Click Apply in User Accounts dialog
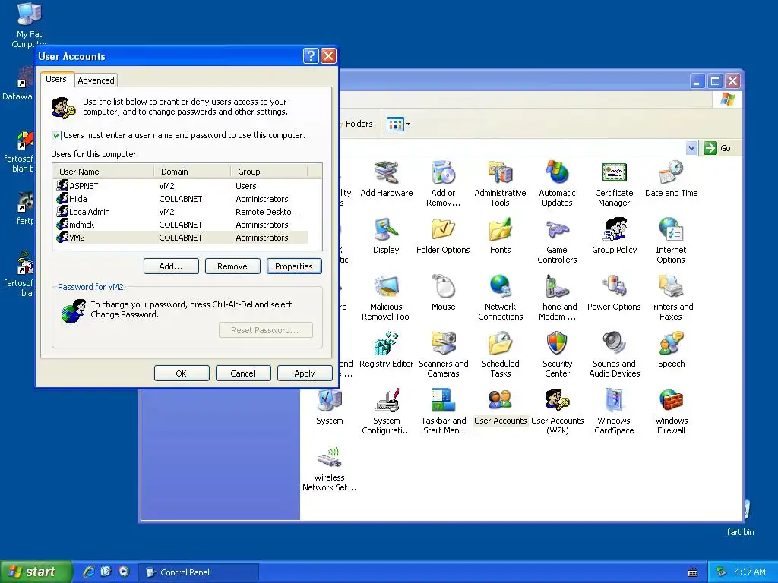This screenshot has height=583, width=778. click(x=305, y=373)
